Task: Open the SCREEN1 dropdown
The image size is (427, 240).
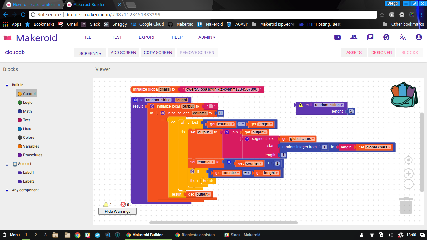Action: click(90, 53)
